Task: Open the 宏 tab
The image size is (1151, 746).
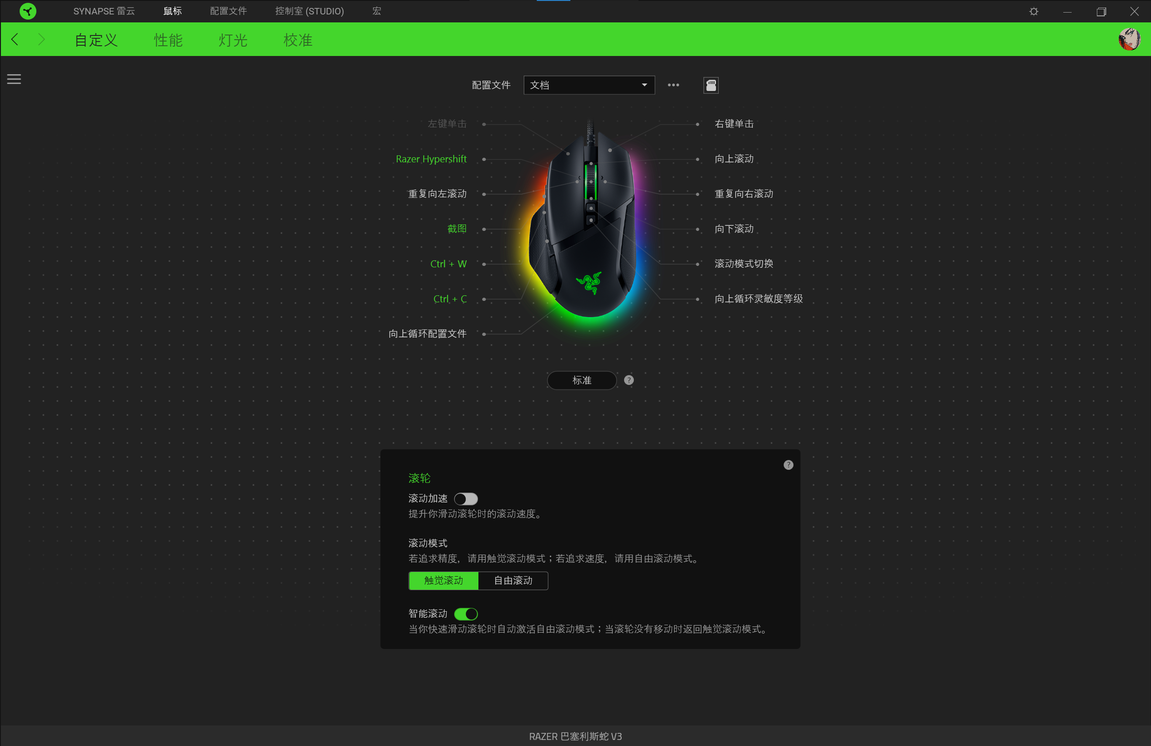Action: [x=376, y=11]
